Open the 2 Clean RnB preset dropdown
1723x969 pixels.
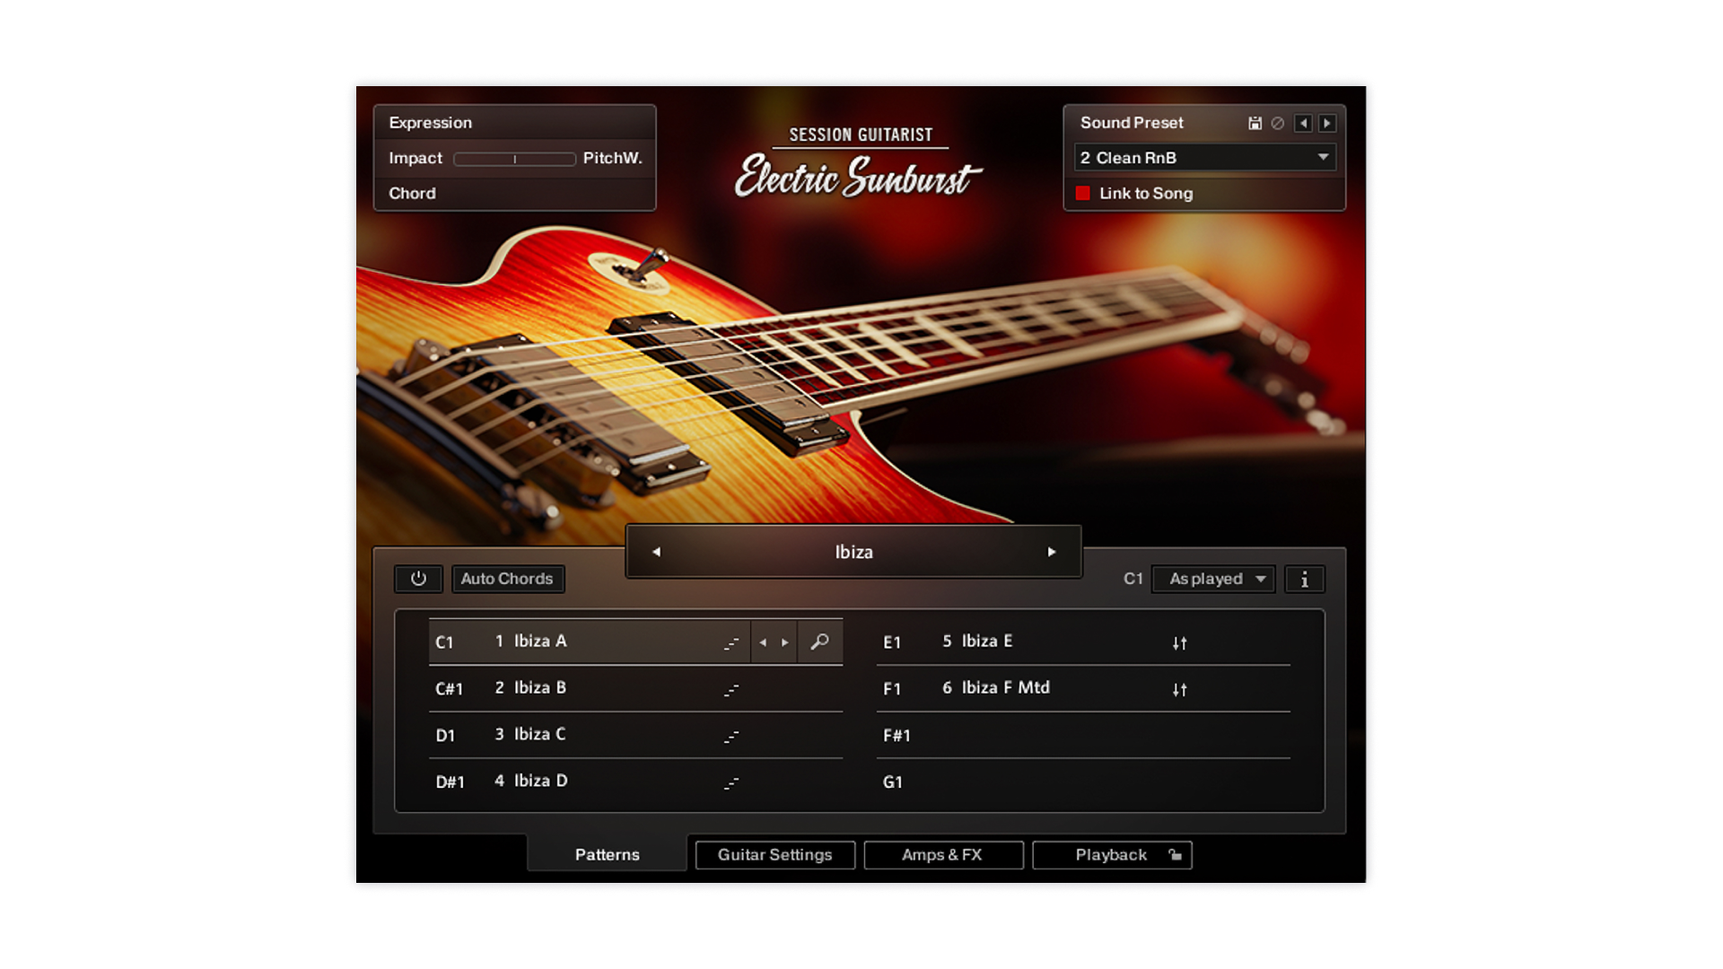pyautogui.click(x=1204, y=158)
